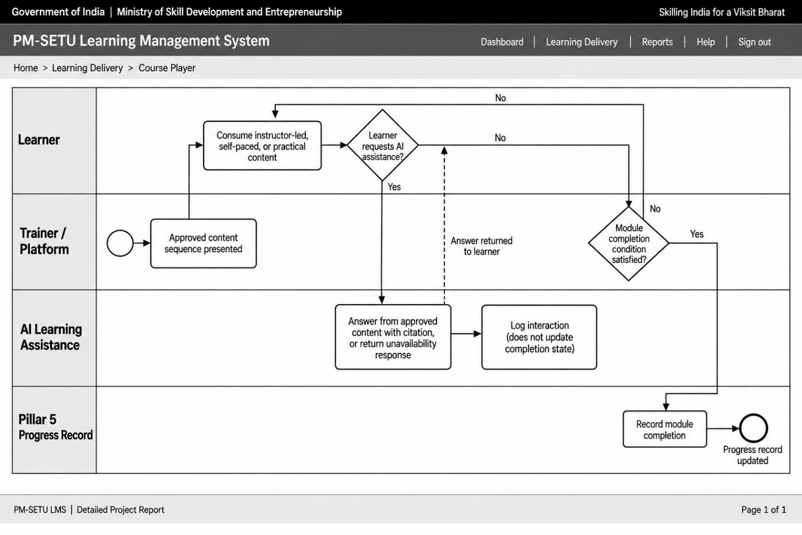Viewport: 802px width, 535px height.
Task: Go to Home breadcrumb
Action: coord(26,68)
